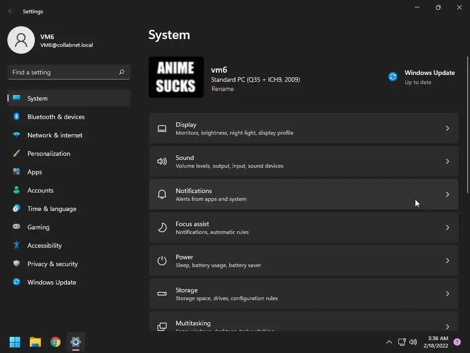This screenshot has width=470, height=353.
Task: Expand the Storage row chevron
Action: [x=447, y=294]
